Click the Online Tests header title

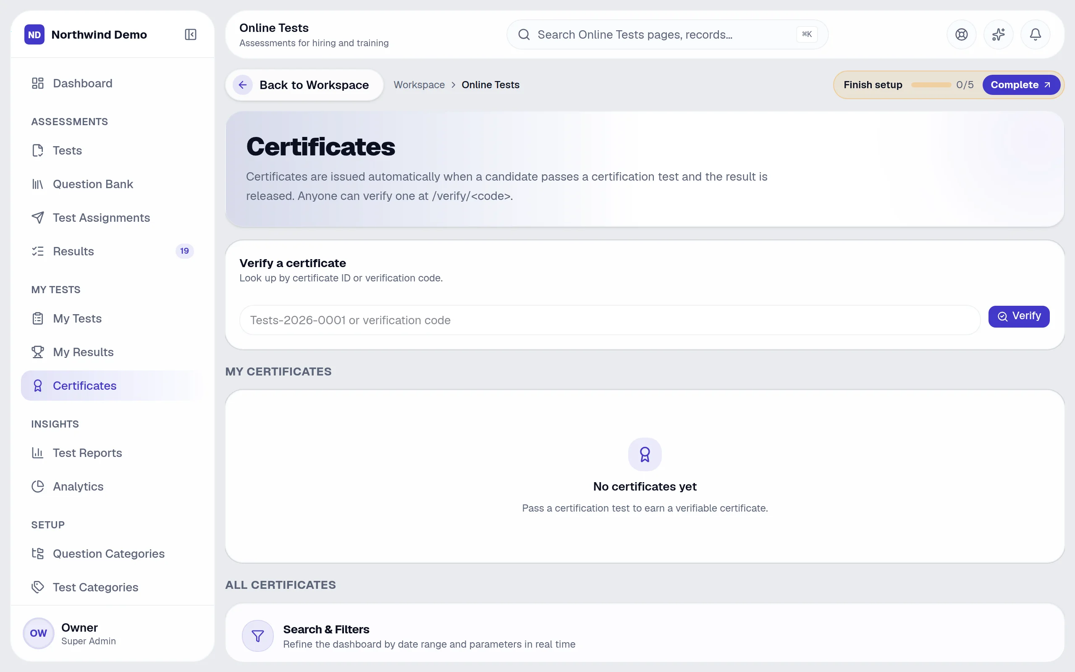[274, 28]
